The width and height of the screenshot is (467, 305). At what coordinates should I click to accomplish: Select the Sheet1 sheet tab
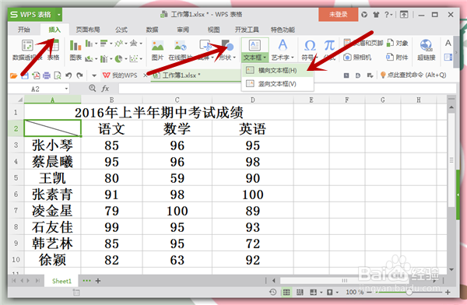coord(61,281)
